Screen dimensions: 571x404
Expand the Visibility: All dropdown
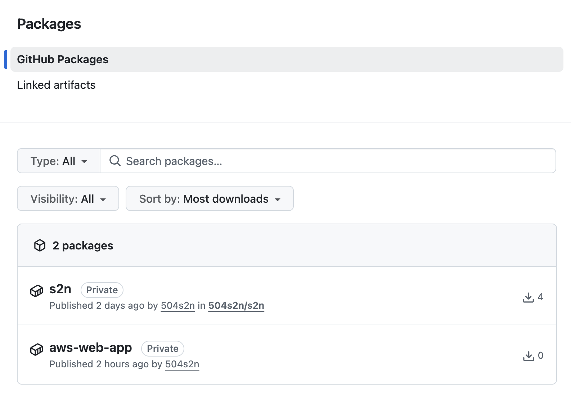(68, 199)
